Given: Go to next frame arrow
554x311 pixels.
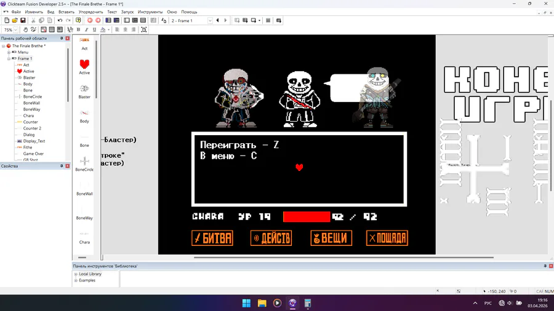Looking at the screenshot, I should 225,20.
